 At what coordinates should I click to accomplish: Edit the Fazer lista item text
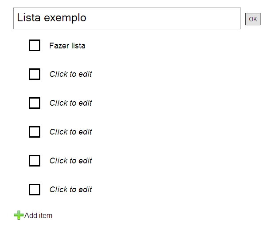[67, 46]
